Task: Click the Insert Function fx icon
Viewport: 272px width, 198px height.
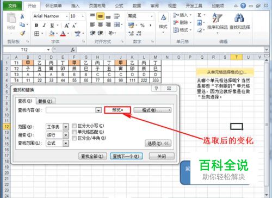Action: tap(72, 49)
